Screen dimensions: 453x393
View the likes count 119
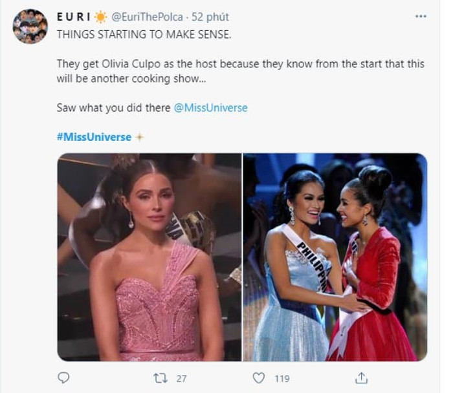(x=282, y=378)
